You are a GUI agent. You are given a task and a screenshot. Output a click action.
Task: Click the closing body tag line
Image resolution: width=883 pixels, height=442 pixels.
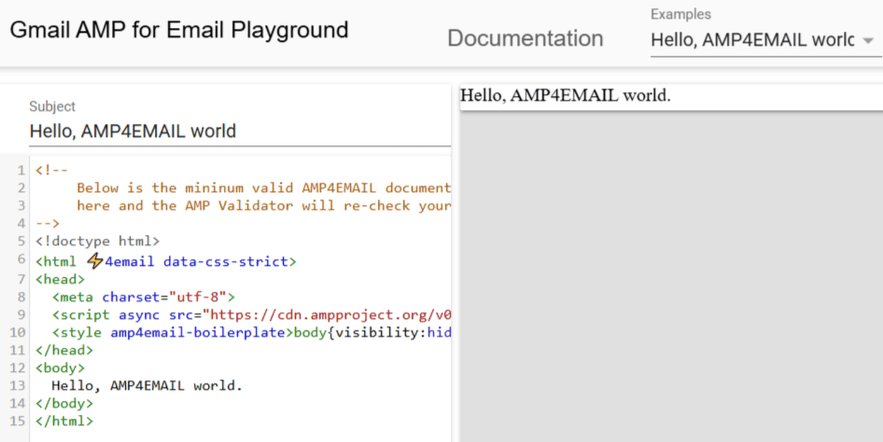pyautogui.click(x=64, y=403)
